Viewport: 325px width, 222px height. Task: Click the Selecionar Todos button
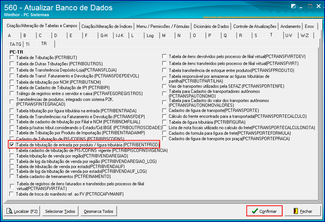(60, 211)
